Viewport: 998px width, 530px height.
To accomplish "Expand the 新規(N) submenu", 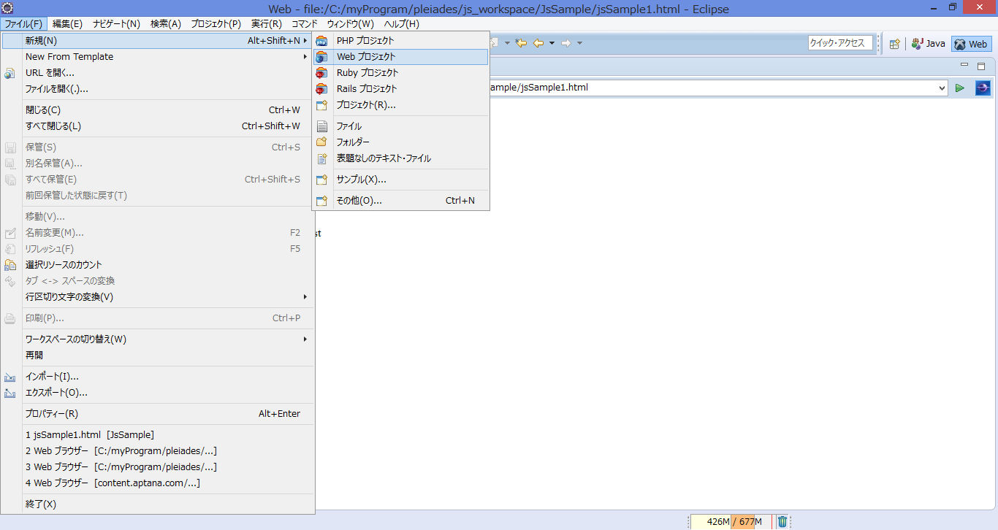I will [158, 41].
